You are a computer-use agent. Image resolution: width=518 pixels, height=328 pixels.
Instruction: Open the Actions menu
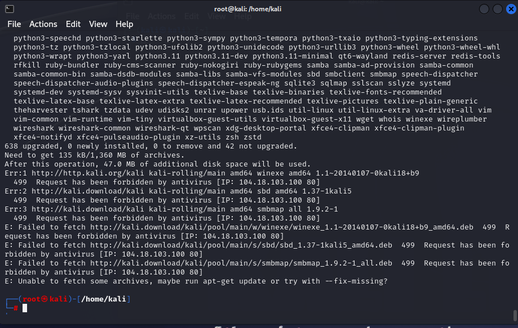[43, 24]
